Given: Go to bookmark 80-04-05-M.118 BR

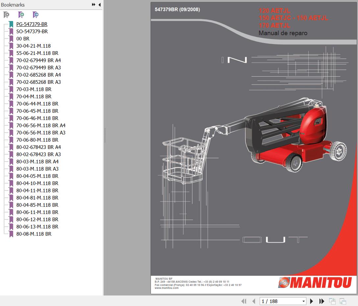Looking at the screenshot, I should point(37,176).
